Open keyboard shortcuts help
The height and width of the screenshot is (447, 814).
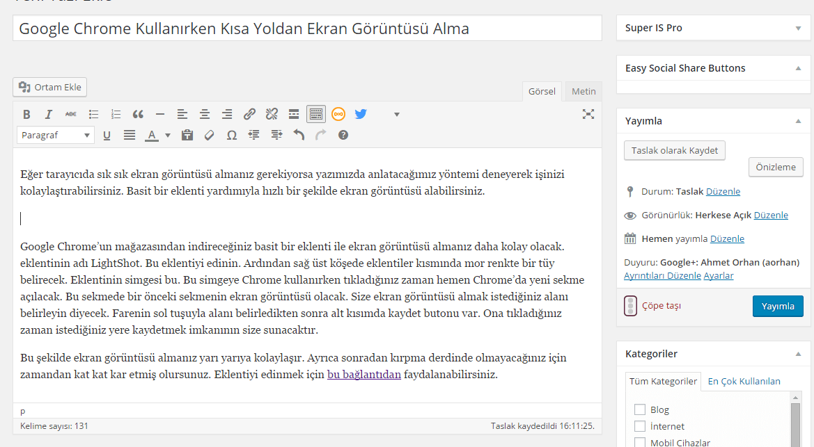pos(343,136)
